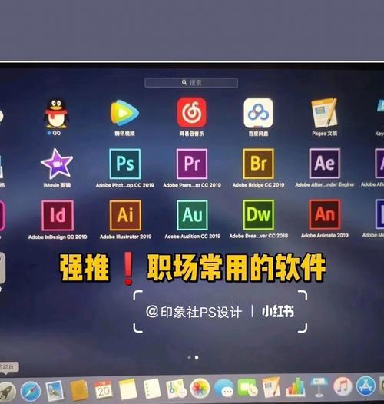Viewport: 384px width, 404px height.
Task: Launch Pages 文稿 from Launchpad grid
Action: point(324,113)
